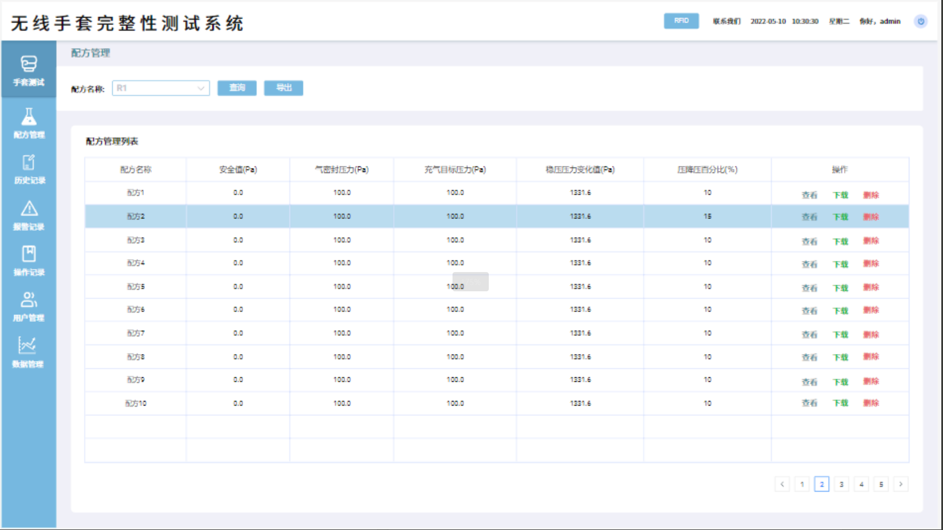Click the 查询 search button
Image resolution: width=943 pixels, height=530 pixels.
[237, 88]
